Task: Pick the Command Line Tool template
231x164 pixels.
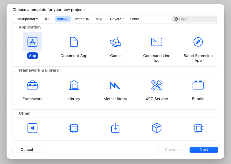Action: pos(157,42)
